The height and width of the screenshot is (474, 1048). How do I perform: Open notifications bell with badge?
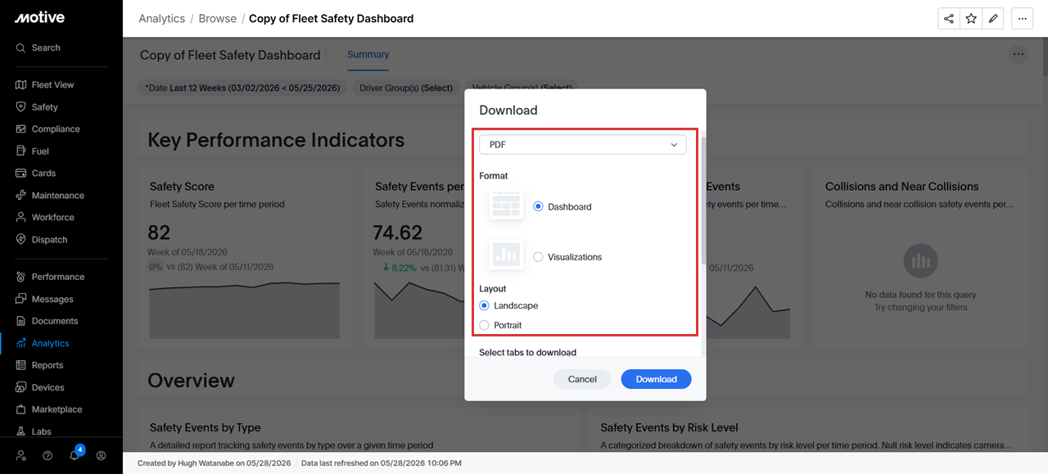(75, 454)
